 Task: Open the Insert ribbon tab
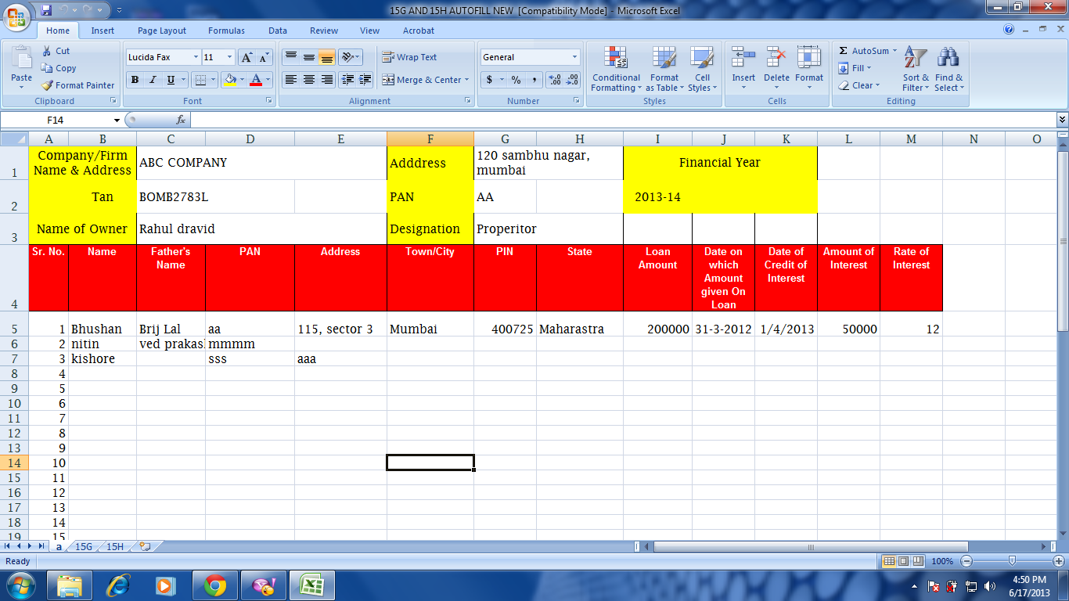pyautogui.click(x=103, y=31)
